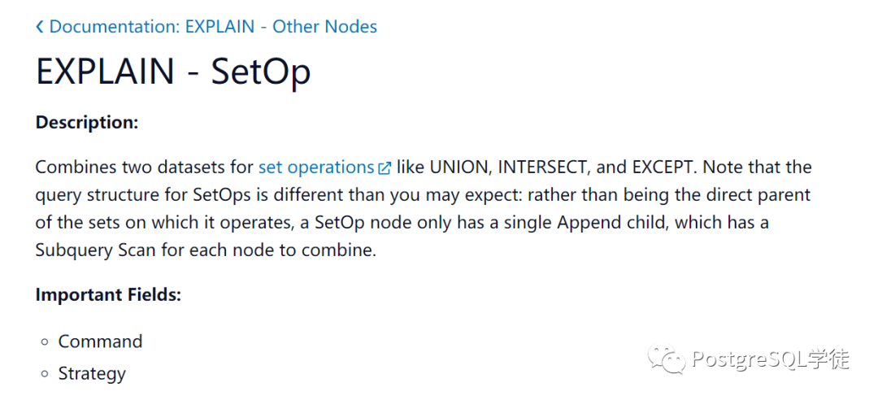Click the bullet circle beside Strategy
Image resolution: width=878 pixels, height=400 pixels.
coord(46,375)
